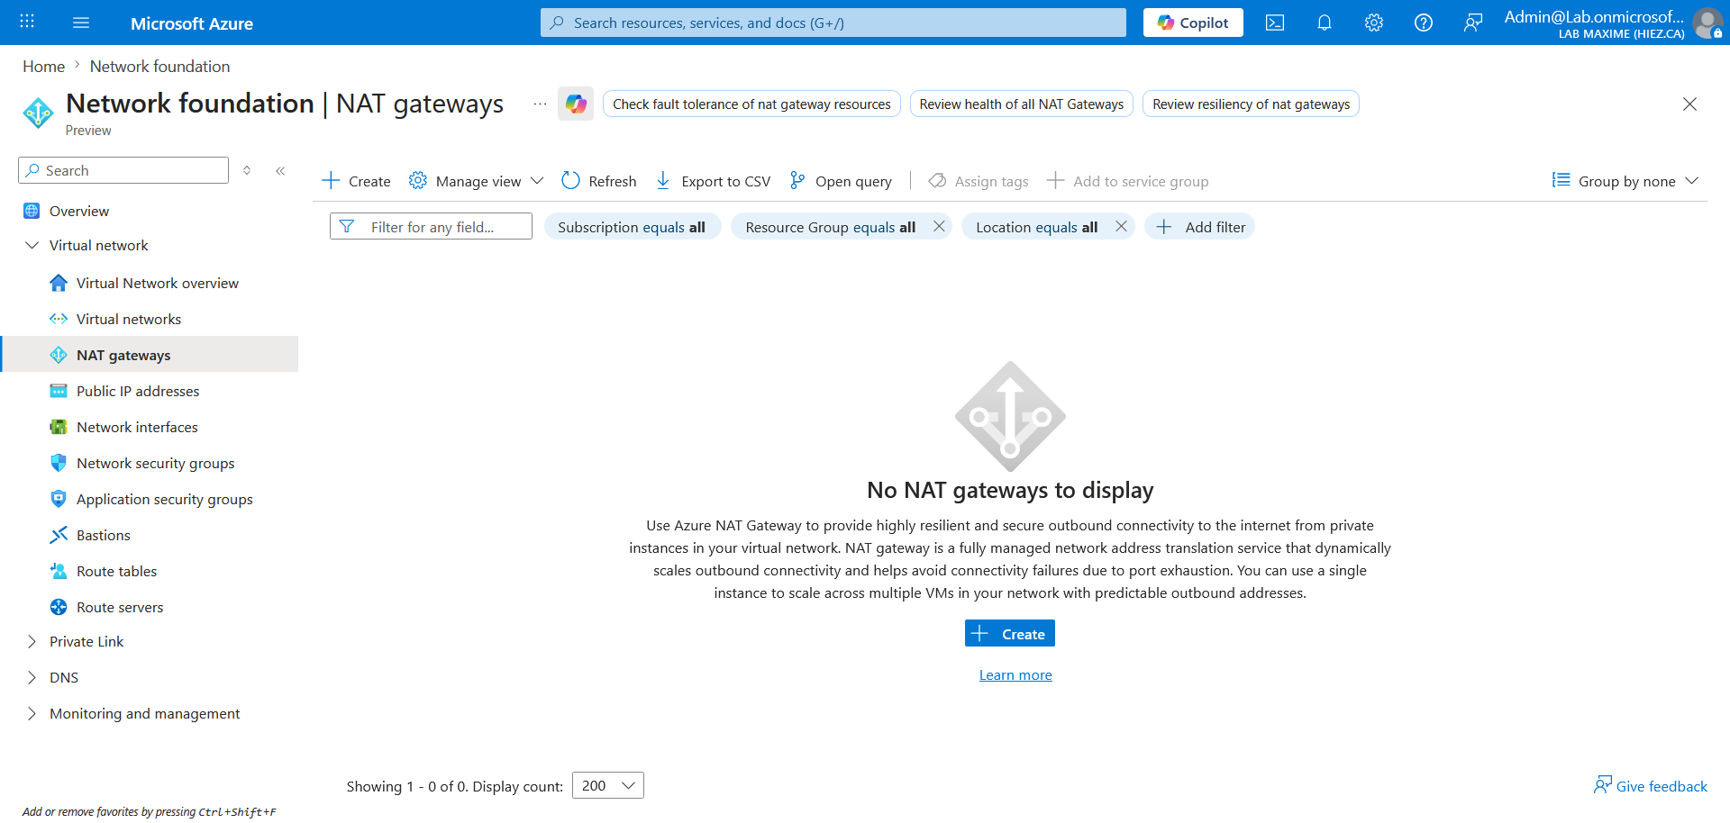
Task: Open the Resource Group equals all filter
Action: pyautogui.click(x=830, y=227)
